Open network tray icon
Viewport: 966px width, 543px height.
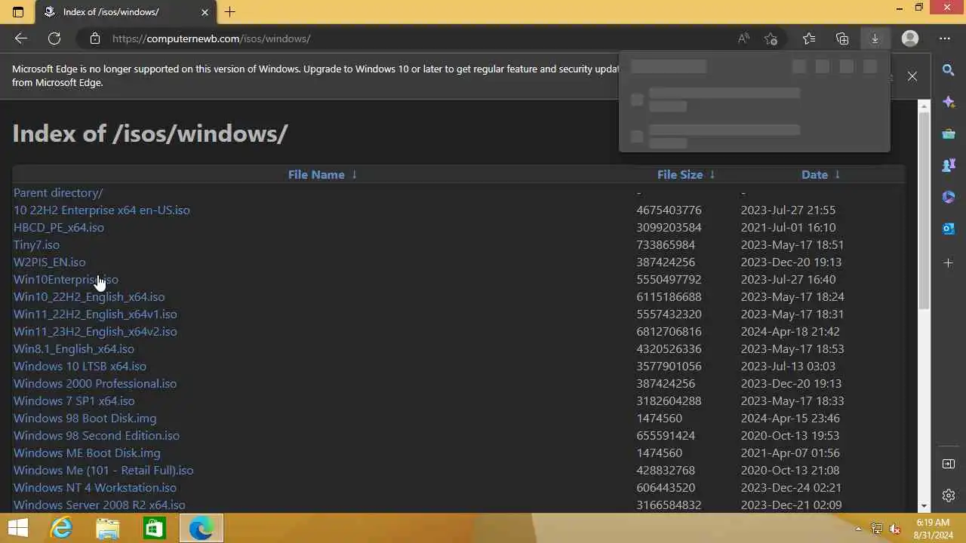pos(877,529)
